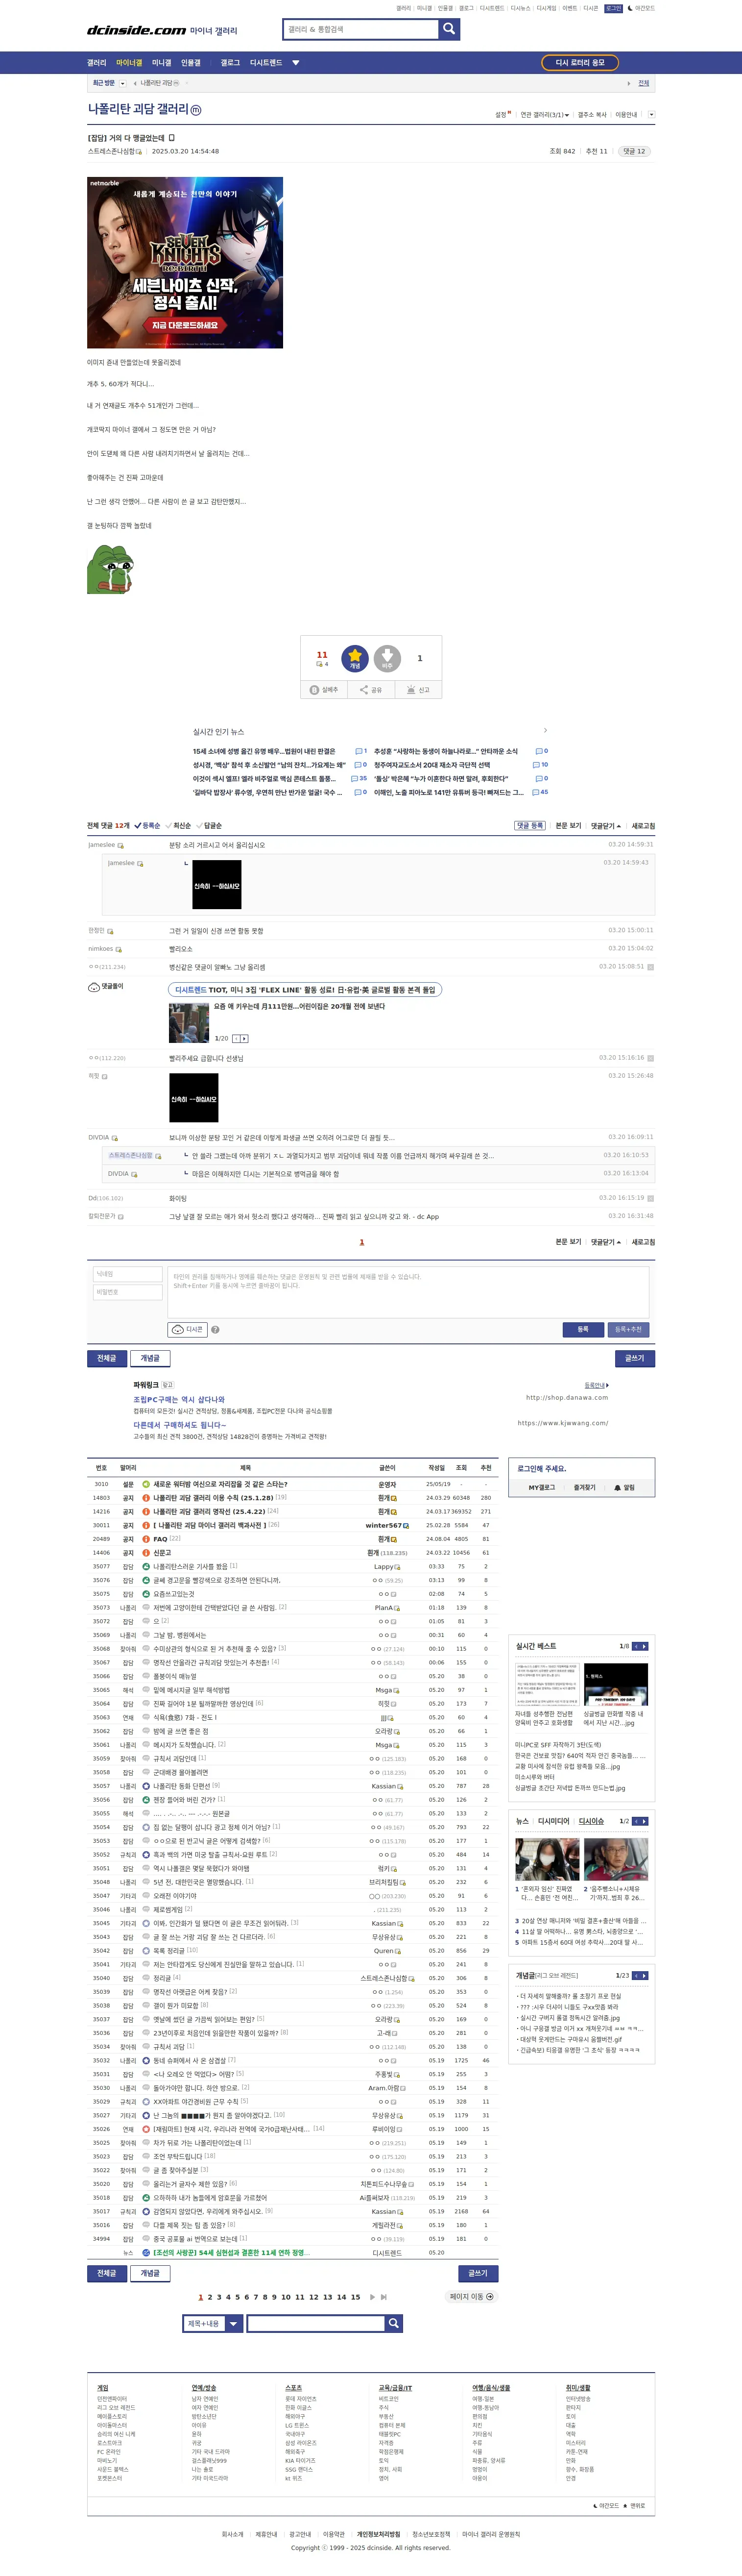The width and height of the screenshot is (742, 2576).
Task: Click next arrow in 실시간 베스트 box
Action: [x=644, y=1646]
